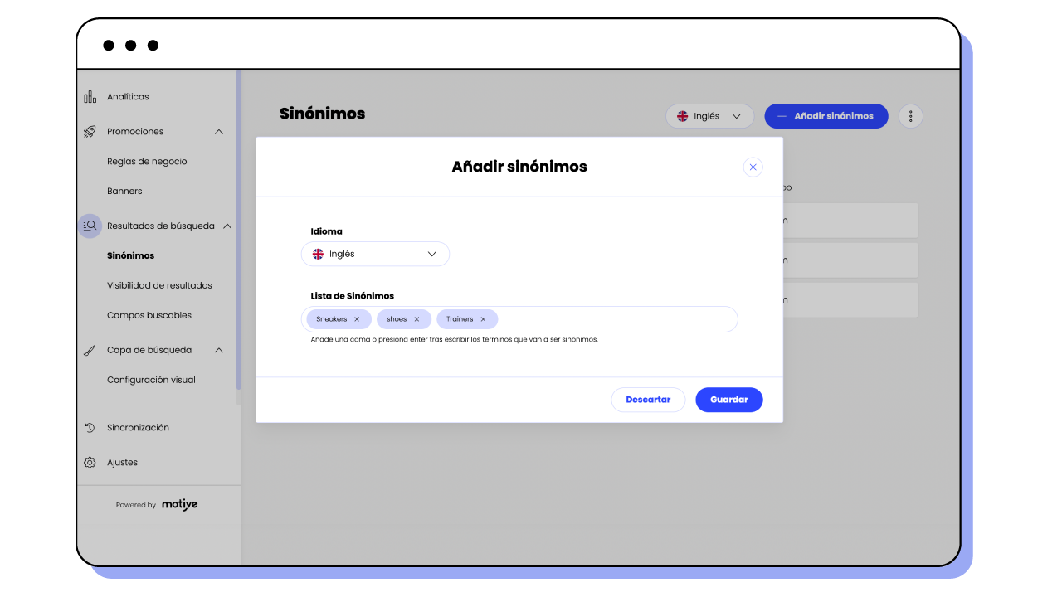The width and height of the screenshot is (1062, 597).
Task: Click the Ajustes gear icon
Action: coord(90,463)
